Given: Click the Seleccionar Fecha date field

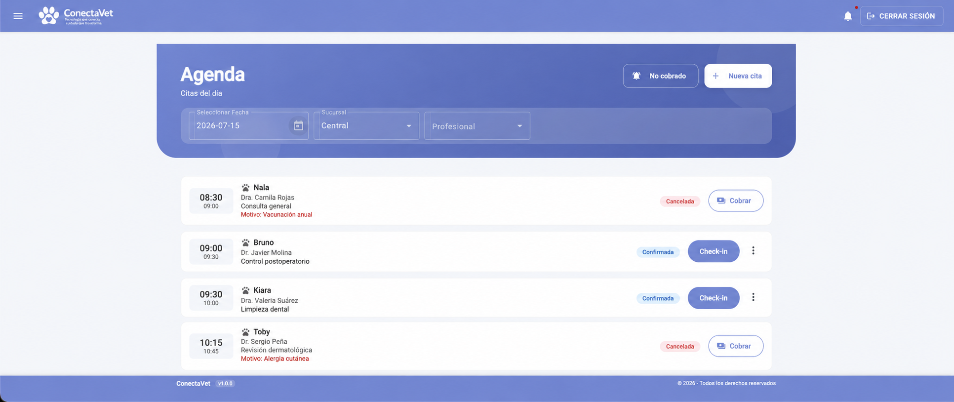Looking at the screenshot, I should coord(248,126).
